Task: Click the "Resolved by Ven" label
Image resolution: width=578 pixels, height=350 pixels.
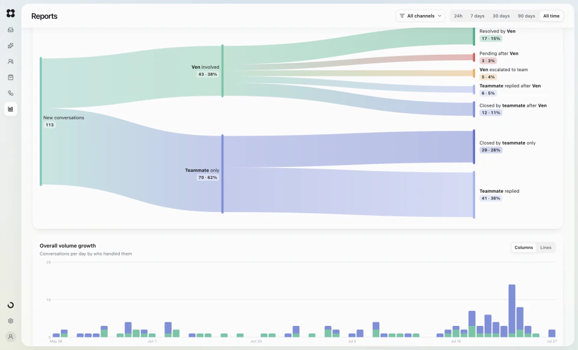Action: (x=497, y=31)
